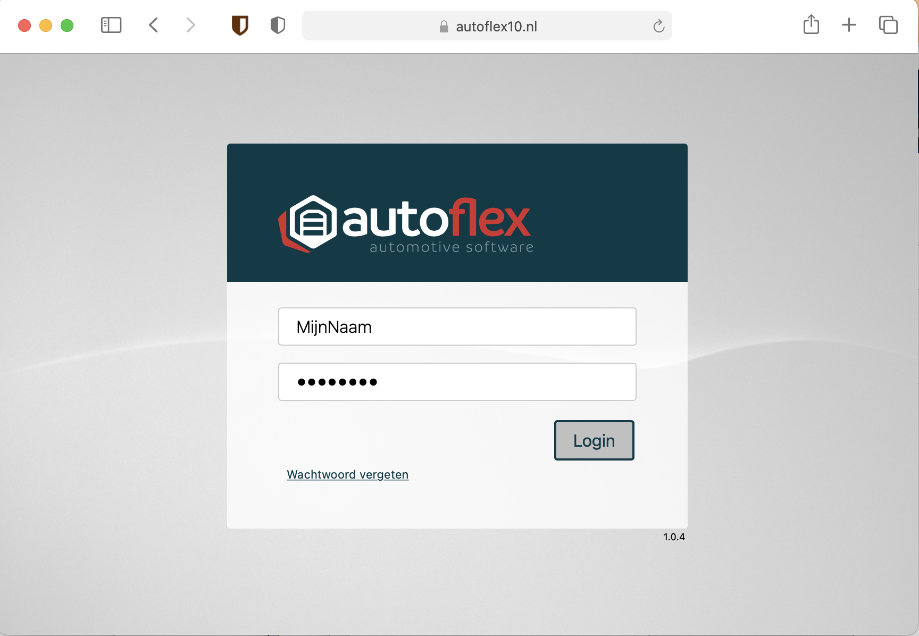Toggle the Safari sidebar panel
Viewport: 919px width, 636px height.
pyautogui.click(x=111, y=25)
